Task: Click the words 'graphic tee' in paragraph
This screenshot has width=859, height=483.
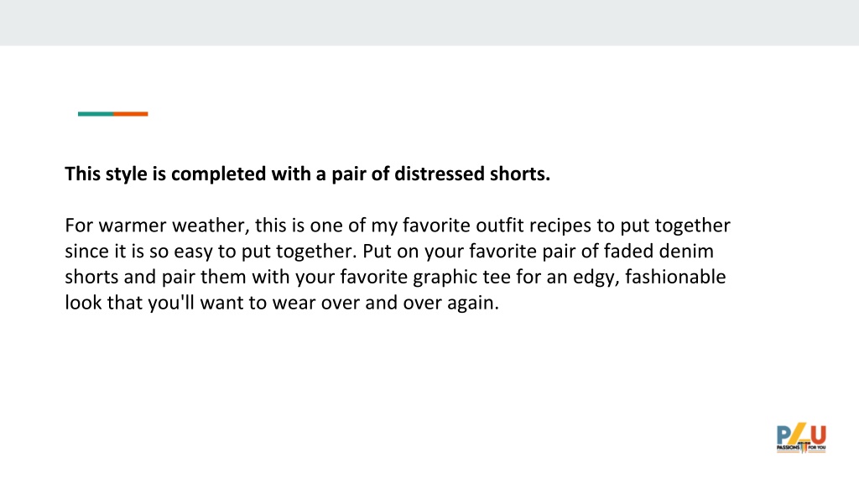Action: [462, 277]
